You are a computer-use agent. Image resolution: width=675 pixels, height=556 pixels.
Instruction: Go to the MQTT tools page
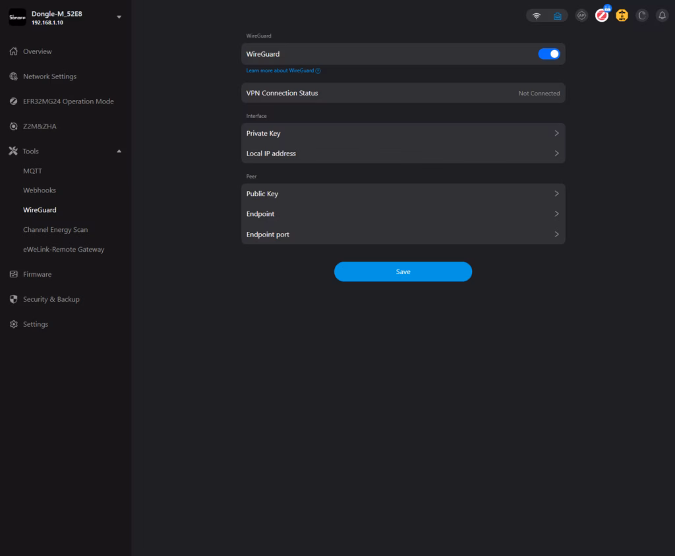click(32, 171)
